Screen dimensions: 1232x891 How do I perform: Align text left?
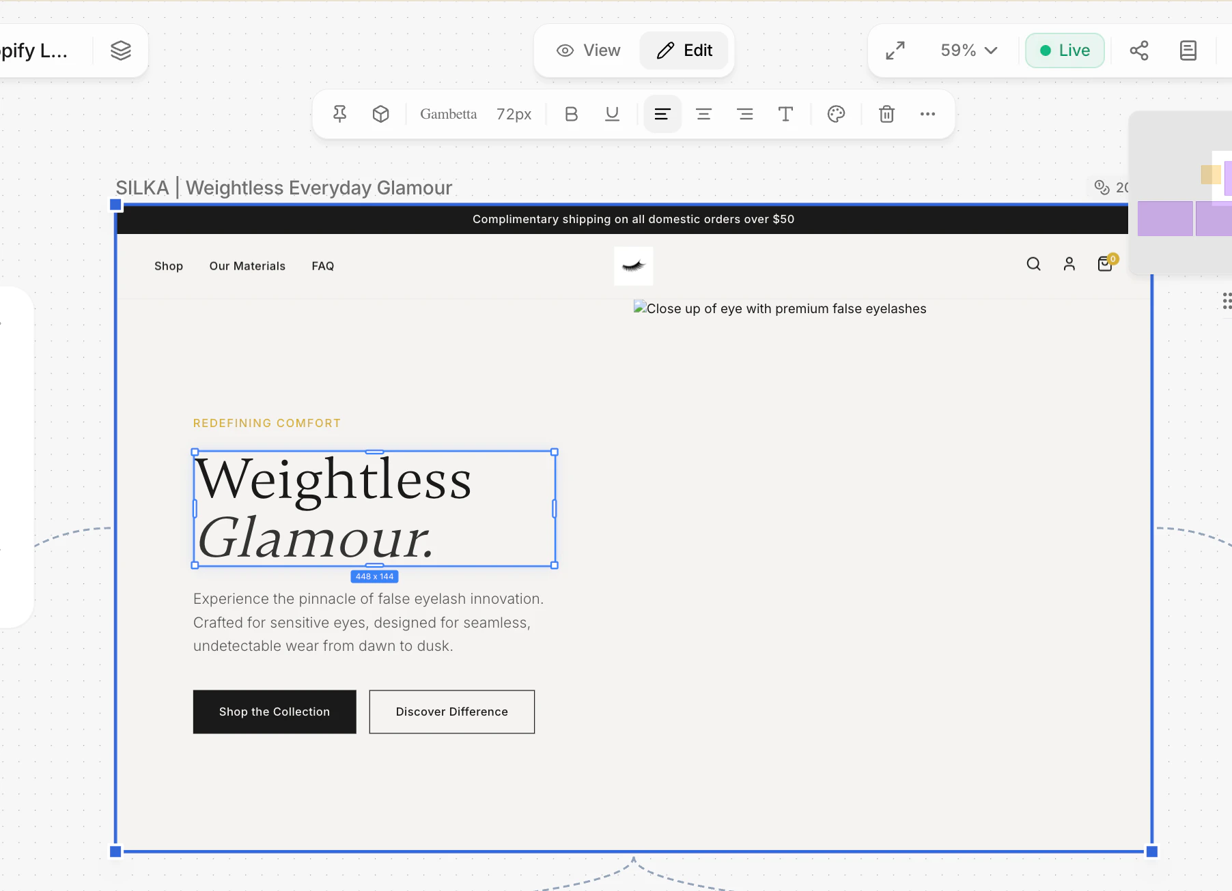tap(662, 114)
